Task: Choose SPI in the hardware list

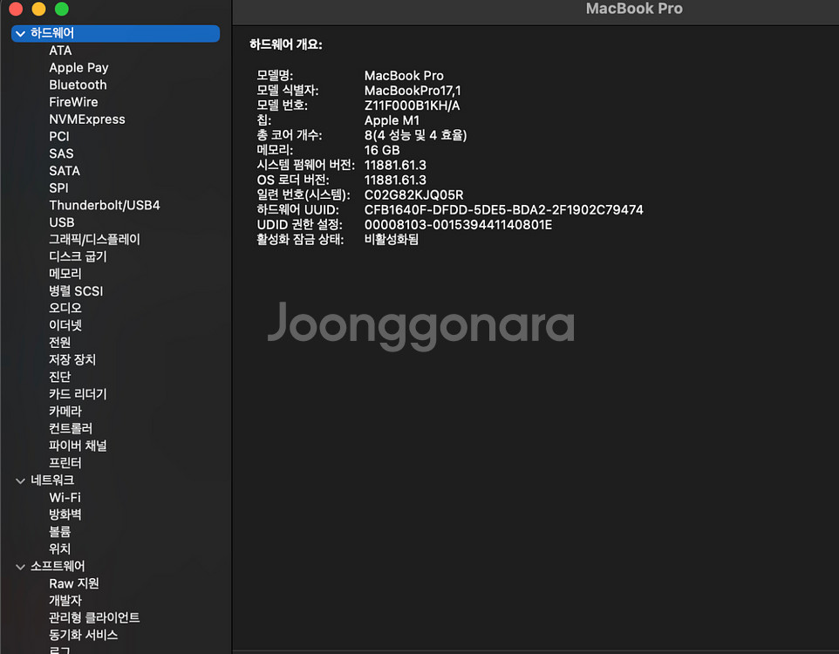Action: [58, 187]
